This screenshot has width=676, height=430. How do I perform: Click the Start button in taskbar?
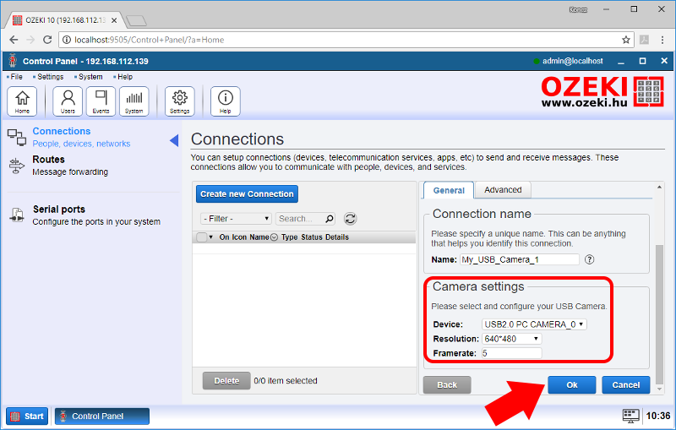pos(27,416)
